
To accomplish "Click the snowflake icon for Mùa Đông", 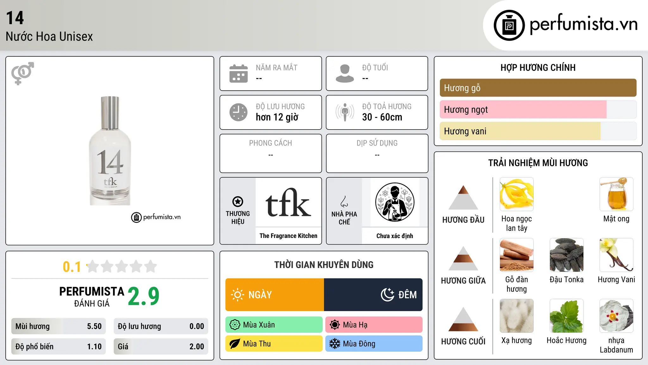I will [335, 344].
